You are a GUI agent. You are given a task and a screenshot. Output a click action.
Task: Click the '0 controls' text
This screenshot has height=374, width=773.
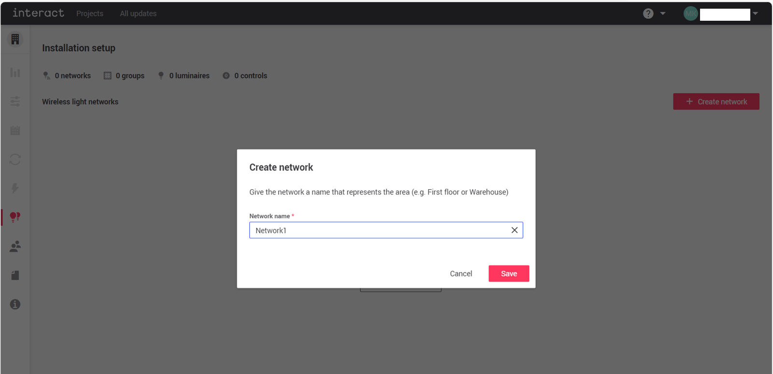251,76
